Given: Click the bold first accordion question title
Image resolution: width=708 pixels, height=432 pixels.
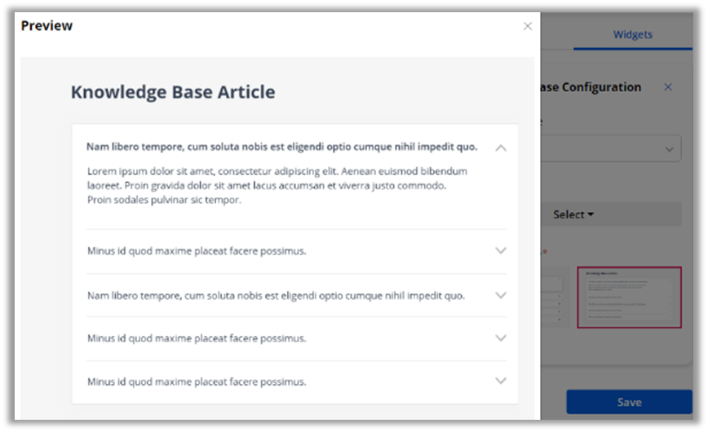Looking at the screenshot, I should tap(282, 147).
